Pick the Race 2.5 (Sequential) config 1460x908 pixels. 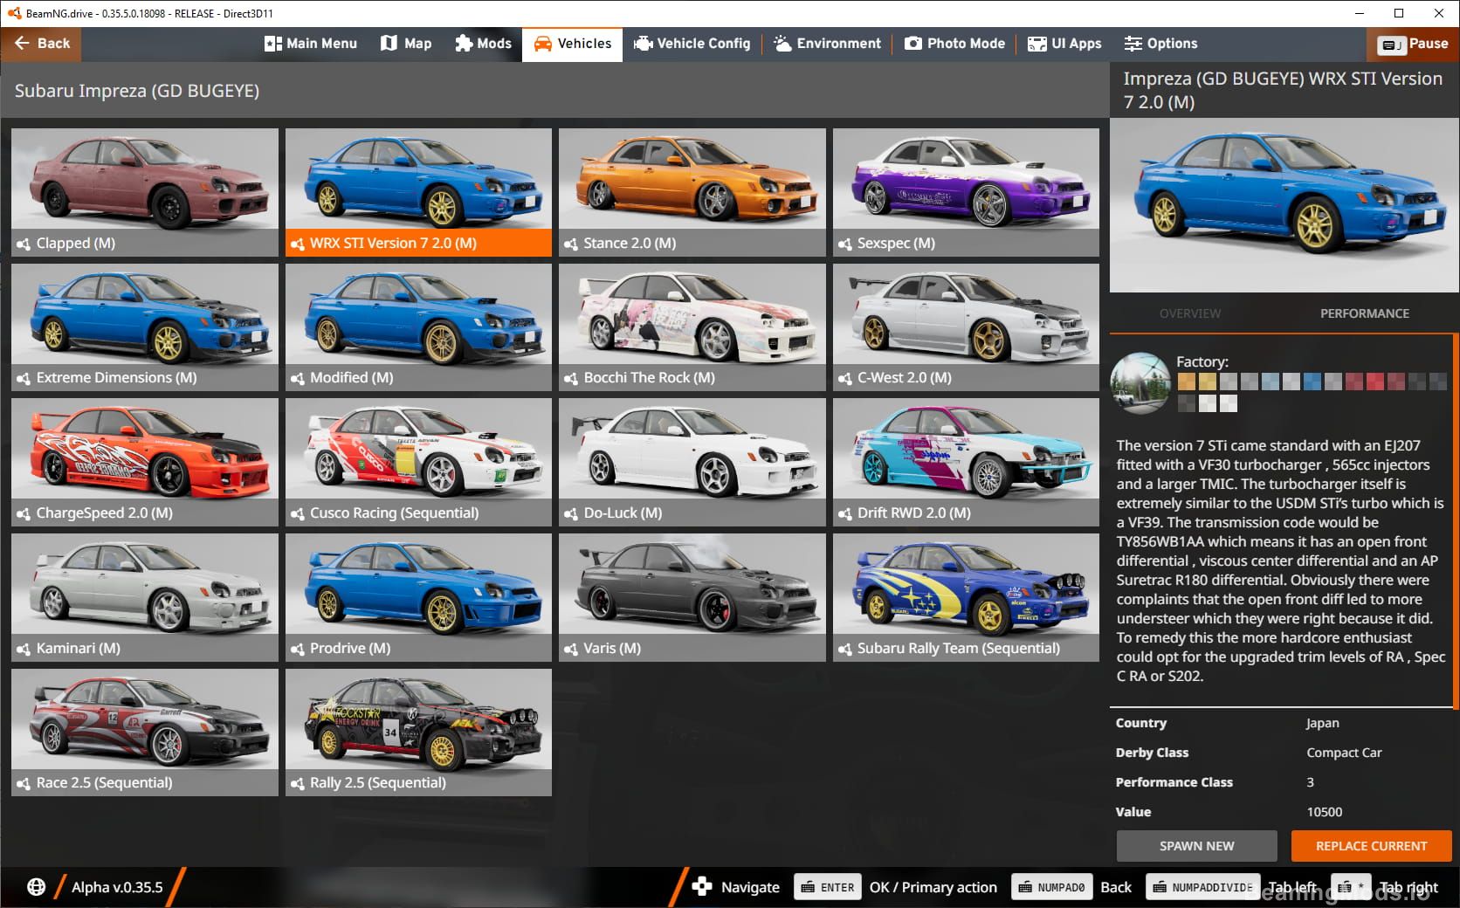[x=145, y=733]
